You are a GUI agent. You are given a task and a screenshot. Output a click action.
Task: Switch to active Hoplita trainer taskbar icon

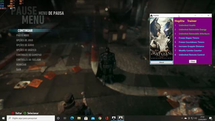[x=121, y=118]
